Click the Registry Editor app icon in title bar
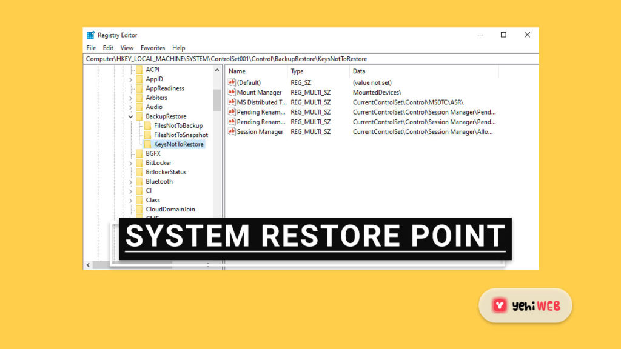The height and width of the screenshot is (349, 621). click(90, 35)
